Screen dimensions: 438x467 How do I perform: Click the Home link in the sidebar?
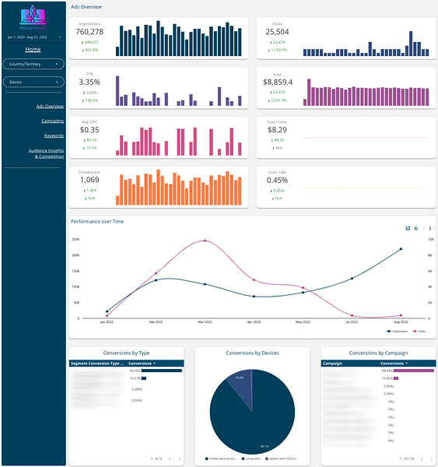coord(33,50)
